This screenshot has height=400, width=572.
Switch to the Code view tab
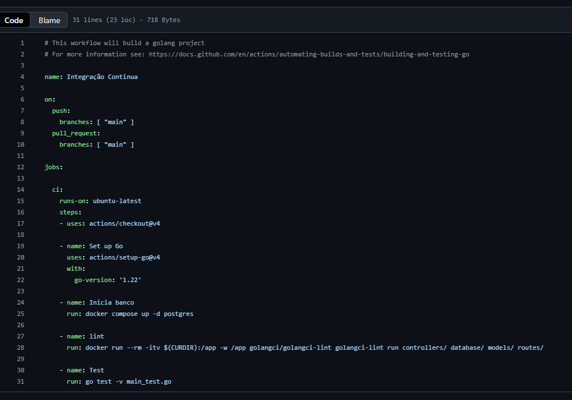click(x=14, y=20)
